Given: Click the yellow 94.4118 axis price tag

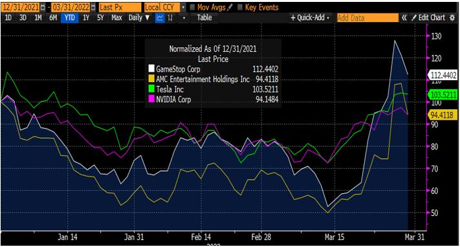Looking at the screenshot, I should (442, 115).
